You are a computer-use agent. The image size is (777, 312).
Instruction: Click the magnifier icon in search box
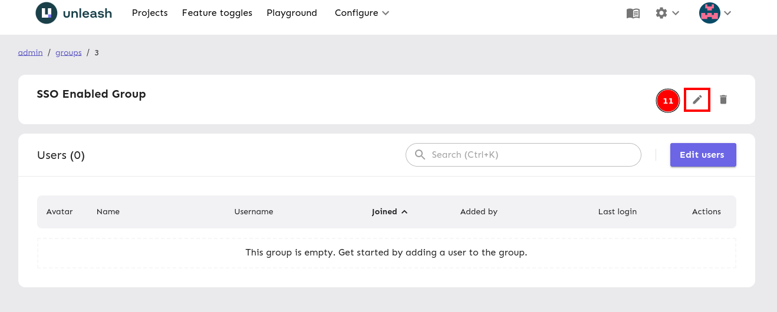(x=420, y=155)
